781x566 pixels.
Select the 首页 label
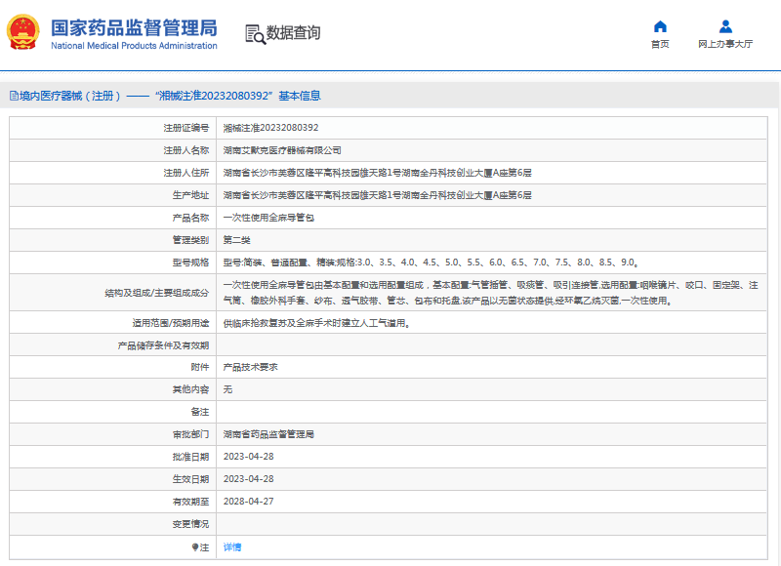(660, 44)
